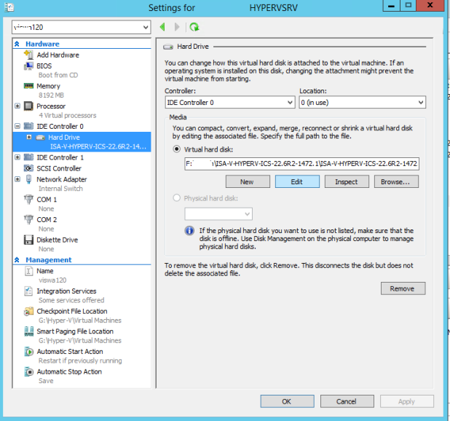Viewport: 450px width, 421px height.
Task: Expand the IDE Controller 1 node
Action: pyautogui.click(x=17, y=157)
